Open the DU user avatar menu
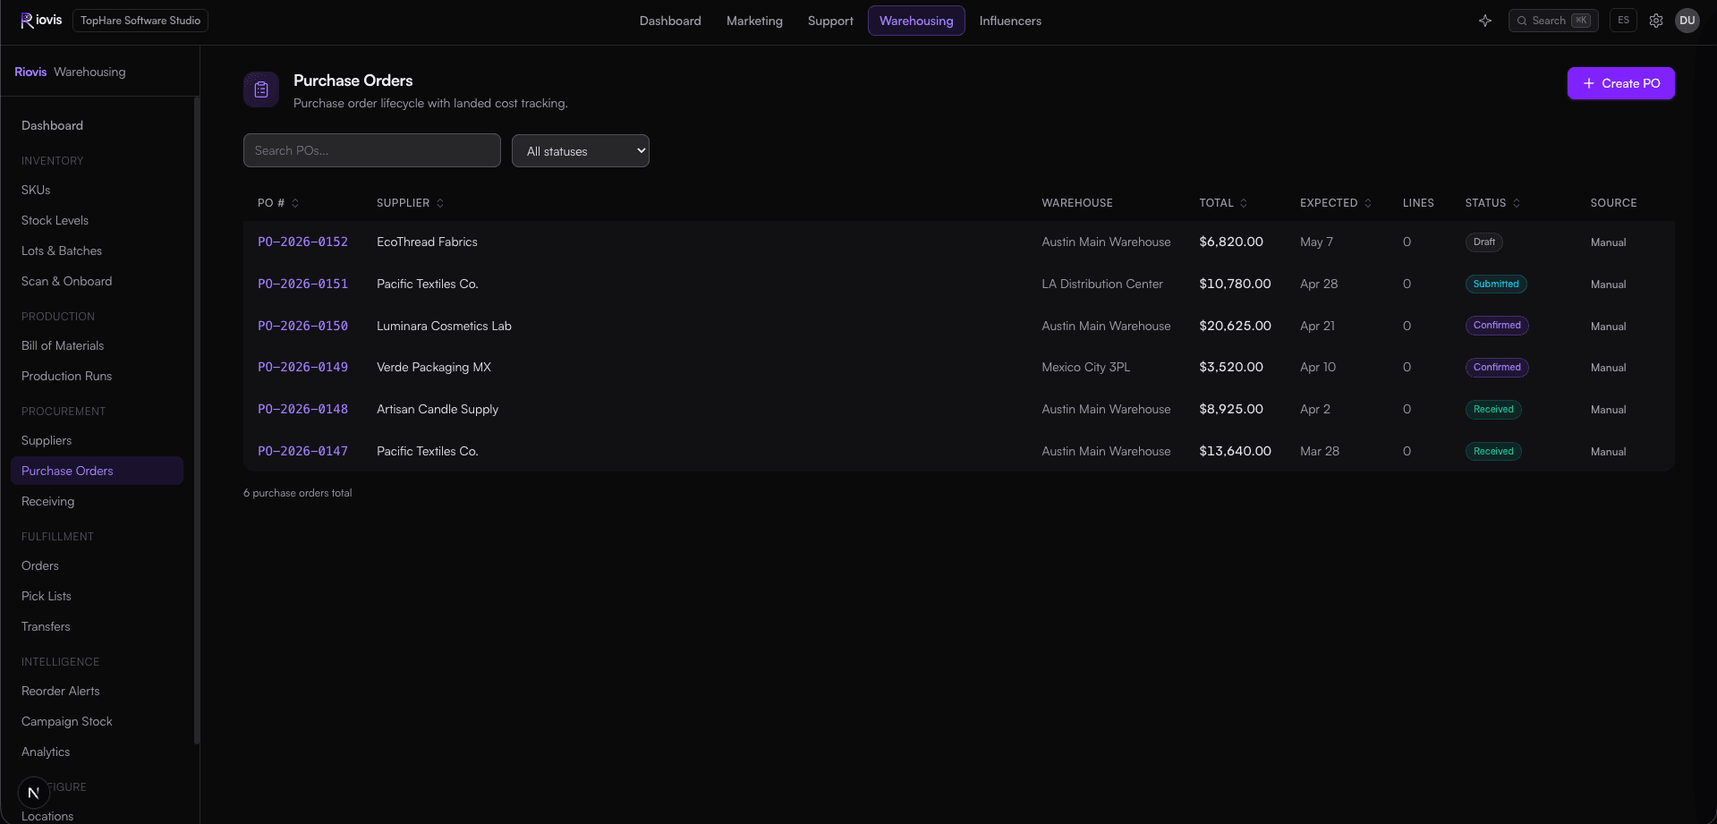 [x=1687, y=21]
